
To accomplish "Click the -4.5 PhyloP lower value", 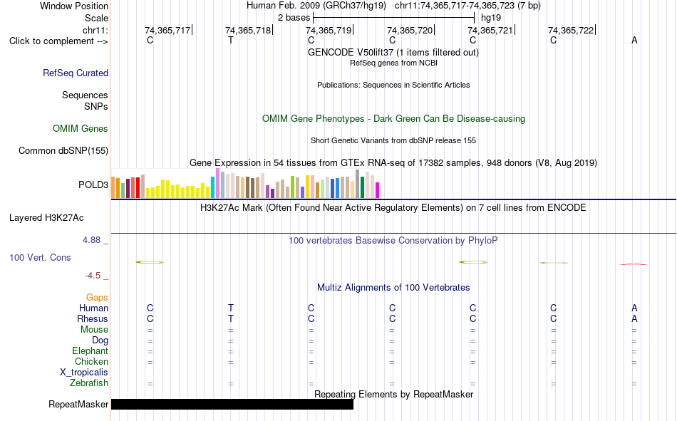I will pyautogui.click(x=93, y=276).
